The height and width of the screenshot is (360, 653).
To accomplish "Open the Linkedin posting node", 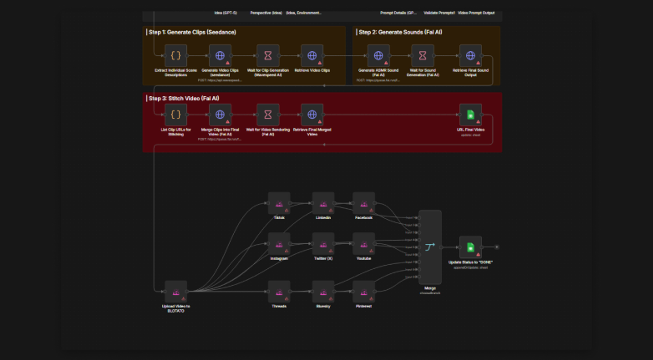I will coord(323,203).
